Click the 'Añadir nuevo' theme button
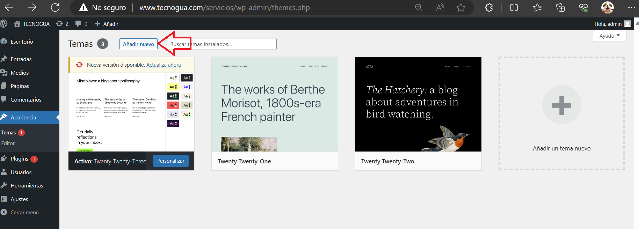 (x=138, y=44)
